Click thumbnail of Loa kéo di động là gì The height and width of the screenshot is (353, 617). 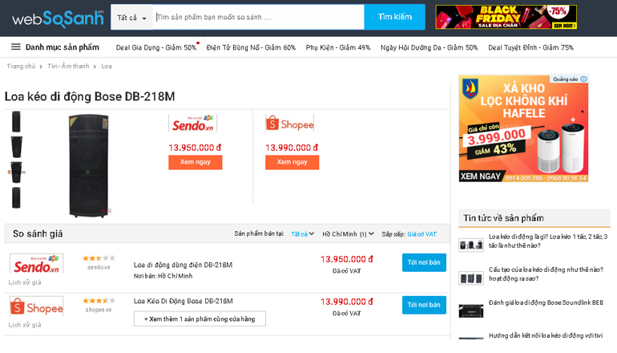[471, 245]
